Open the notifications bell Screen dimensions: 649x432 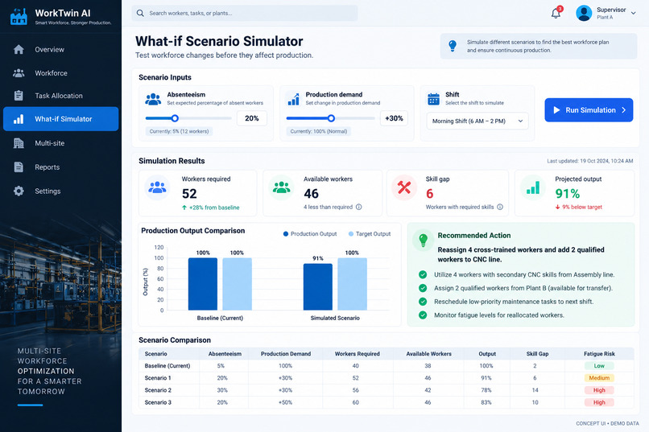[556, 13]
